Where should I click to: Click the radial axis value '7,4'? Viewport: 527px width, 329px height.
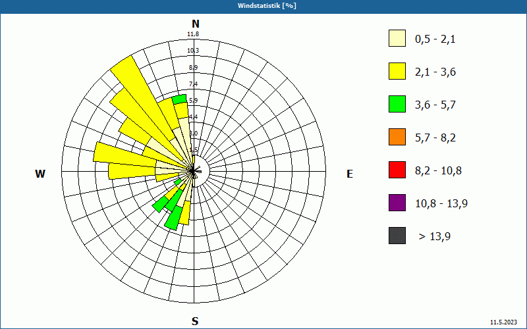click(x=193, y=84)
